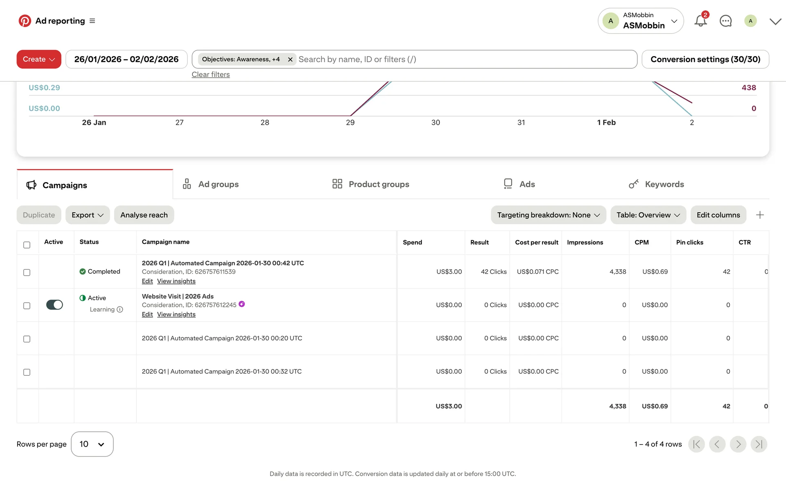Go to the next page arrow
Viewport: 786px width, 491px height.
(738, 444)
